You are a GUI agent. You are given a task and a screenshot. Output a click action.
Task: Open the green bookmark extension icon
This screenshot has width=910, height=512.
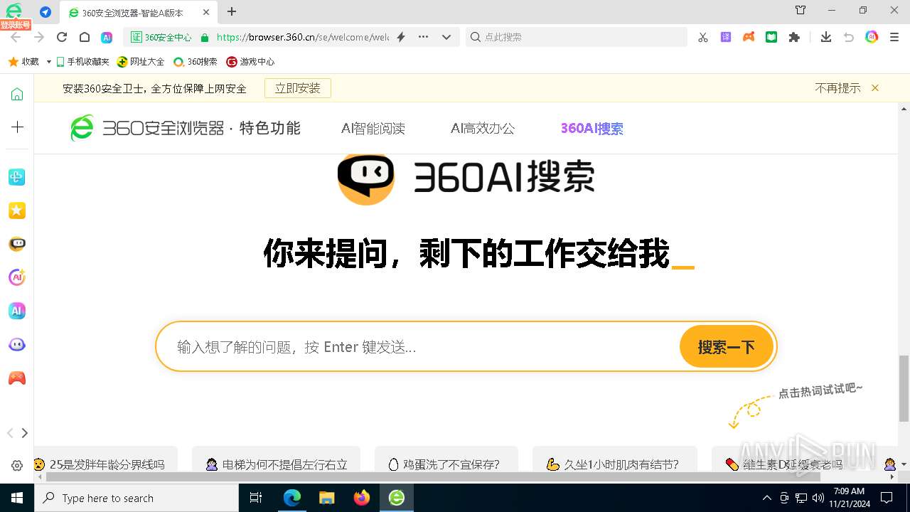click(771, 37)
